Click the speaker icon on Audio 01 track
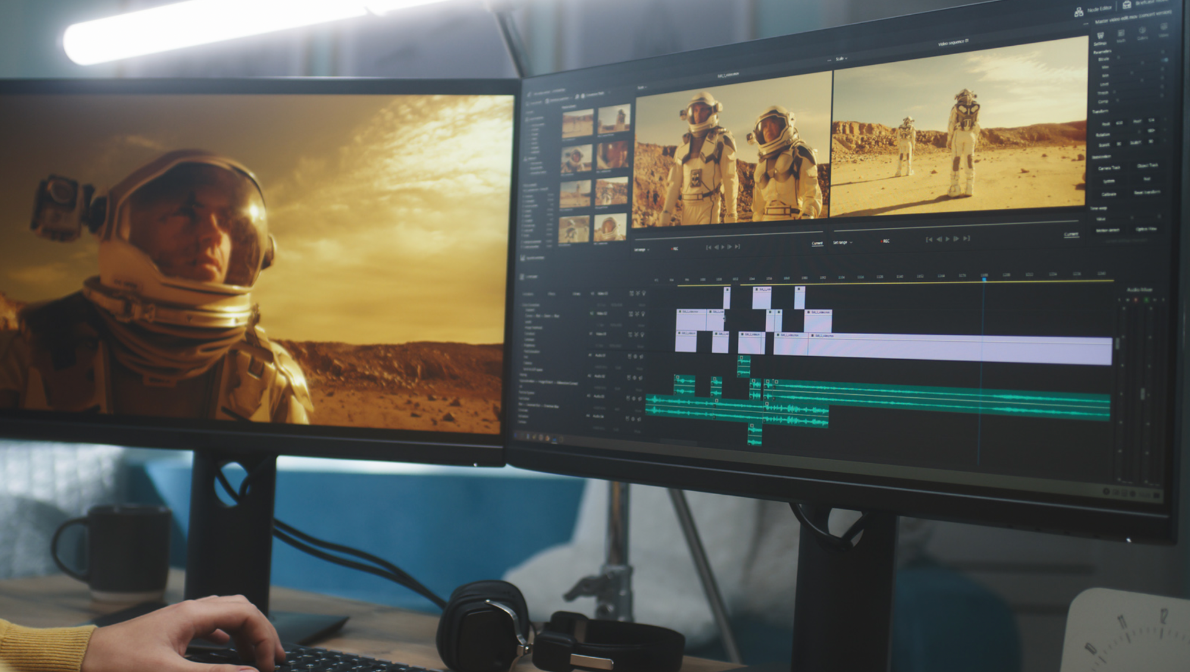1190x672 pixels. (x=641, y=356)
